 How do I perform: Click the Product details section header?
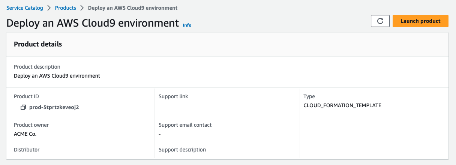coord(38,44)
